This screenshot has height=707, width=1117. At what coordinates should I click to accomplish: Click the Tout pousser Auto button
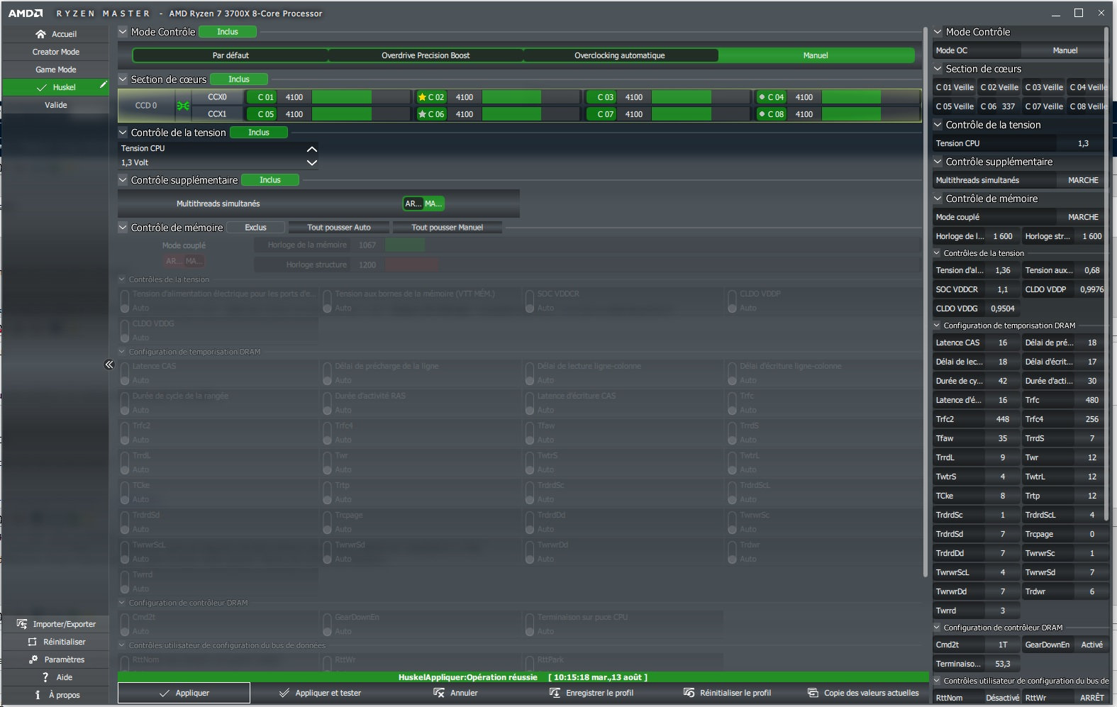[x=339, y=228]
